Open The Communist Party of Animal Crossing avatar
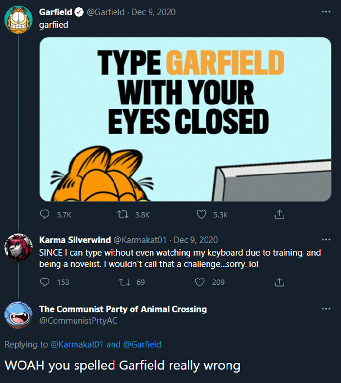This screenshot has height=383, width=341. [18, 314]
